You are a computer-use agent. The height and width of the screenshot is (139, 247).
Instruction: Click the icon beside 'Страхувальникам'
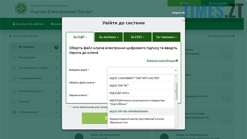point(14,78)
